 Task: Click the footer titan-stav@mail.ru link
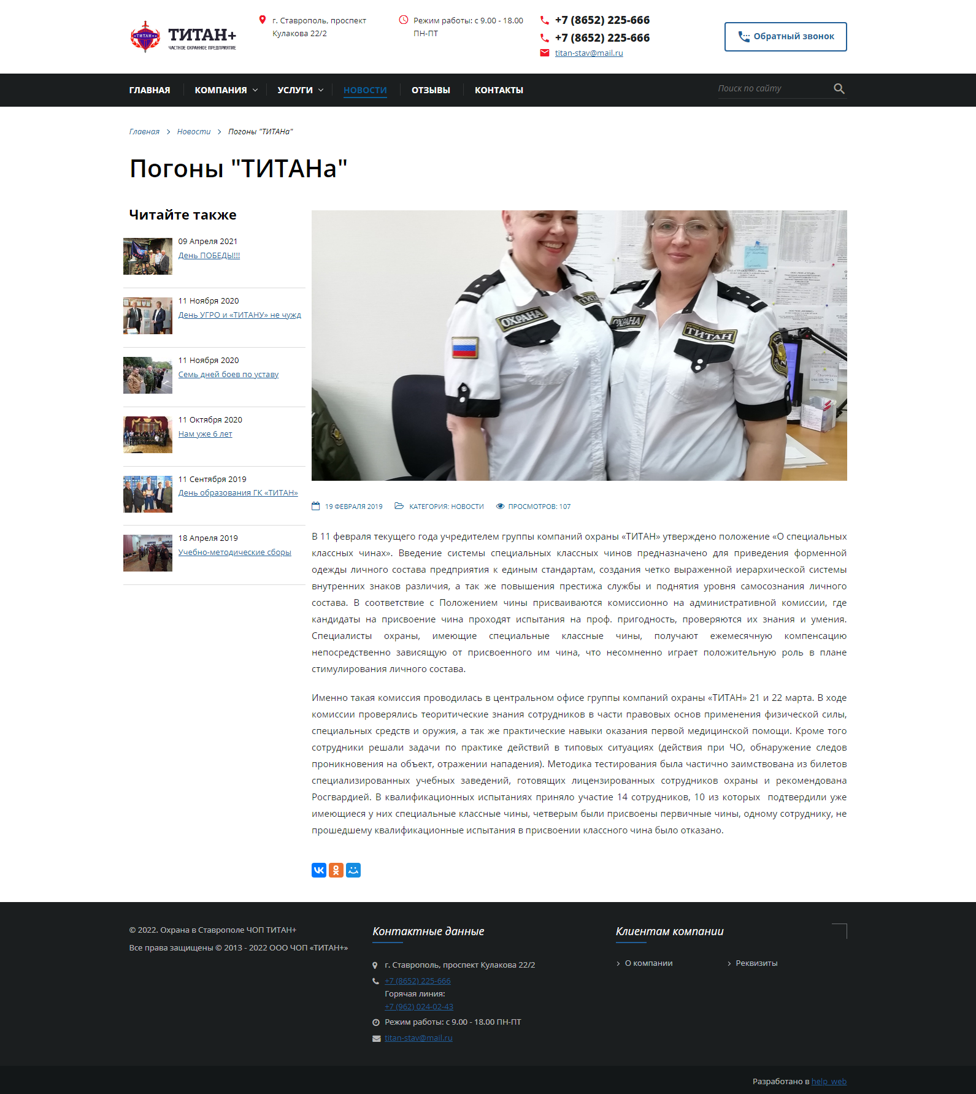tap(418, 1038)
